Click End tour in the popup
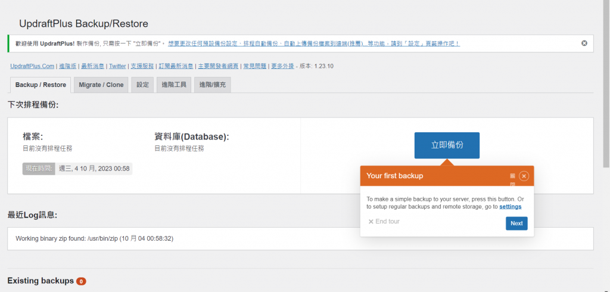Viewport: 610px width, 292px height. [x=384, y=222]
